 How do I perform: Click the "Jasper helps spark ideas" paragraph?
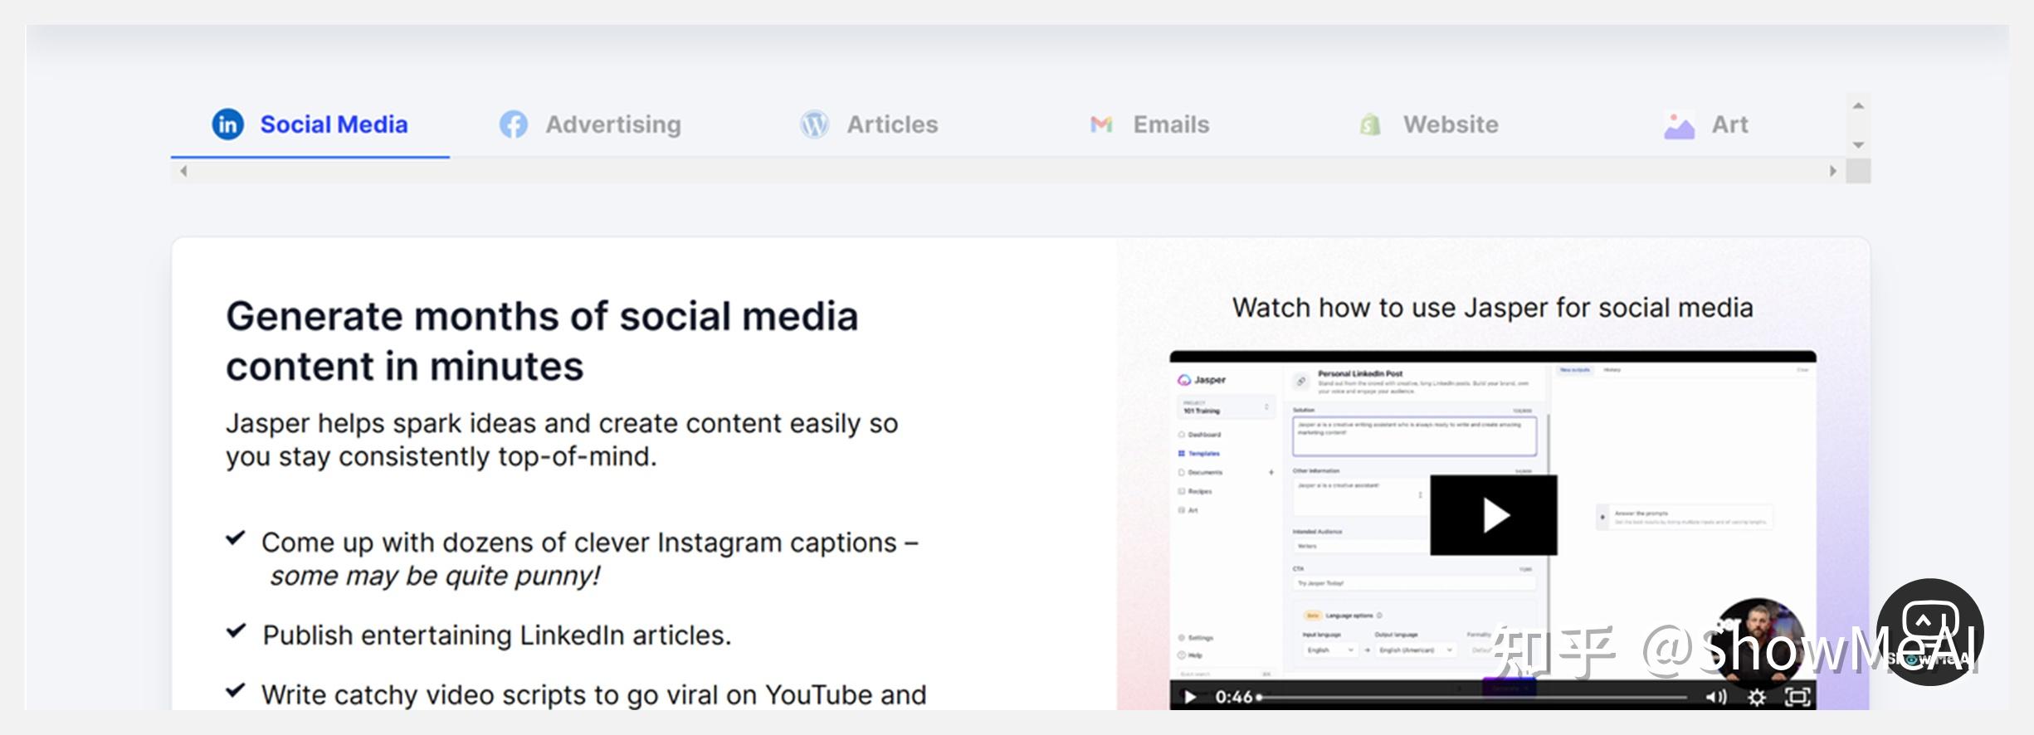pyautogui.click(x=562, y=440)
